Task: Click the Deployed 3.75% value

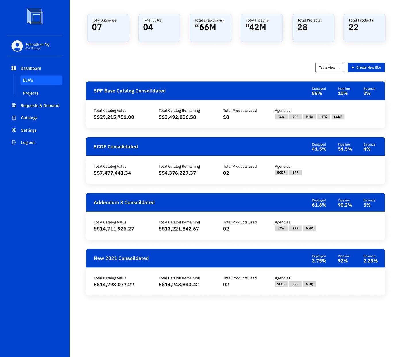Action: pyautogui.click(x=319, y=261)
